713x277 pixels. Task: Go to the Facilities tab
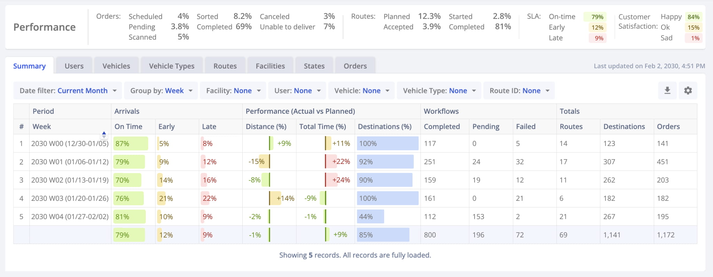click(x=270, y=66)
